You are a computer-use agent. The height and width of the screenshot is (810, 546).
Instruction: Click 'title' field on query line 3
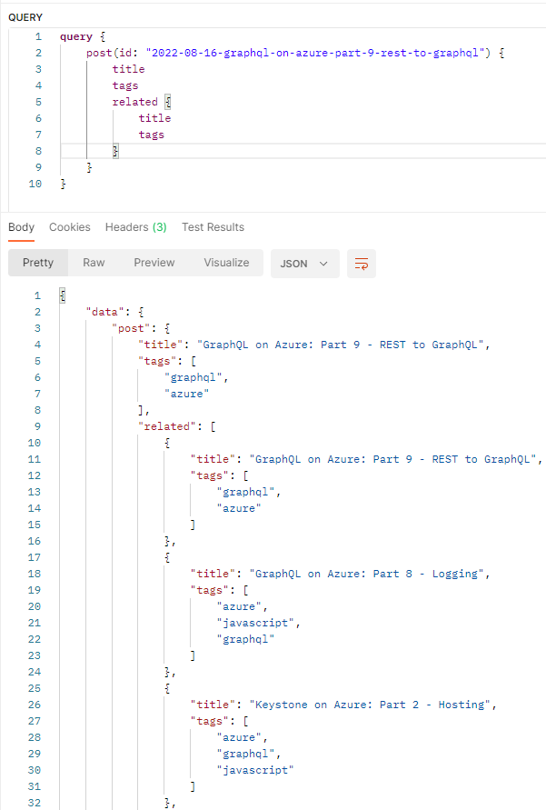(128, 69)
